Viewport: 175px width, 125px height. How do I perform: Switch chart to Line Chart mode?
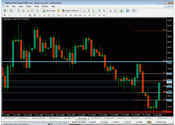[94, 11]
